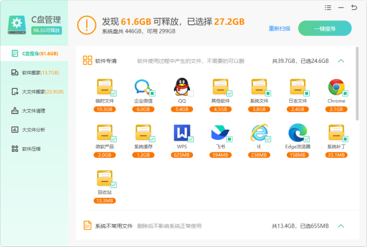Collapse the 系统不常用文件 section chevron
Image resolution: width=367 pixels, height=247 pixels.
click(x=341, y=226)
